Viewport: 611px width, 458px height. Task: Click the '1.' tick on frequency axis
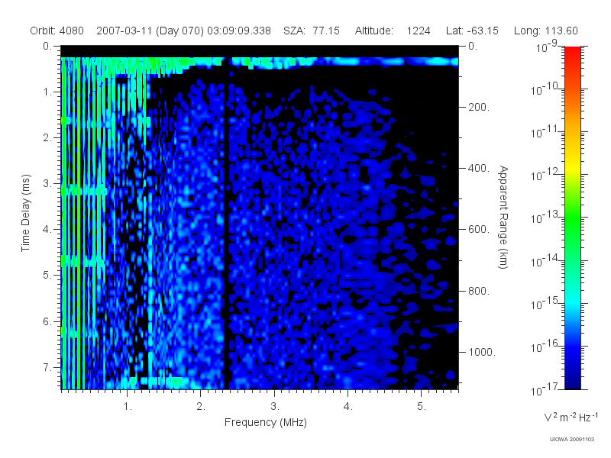tap(128, 406)
